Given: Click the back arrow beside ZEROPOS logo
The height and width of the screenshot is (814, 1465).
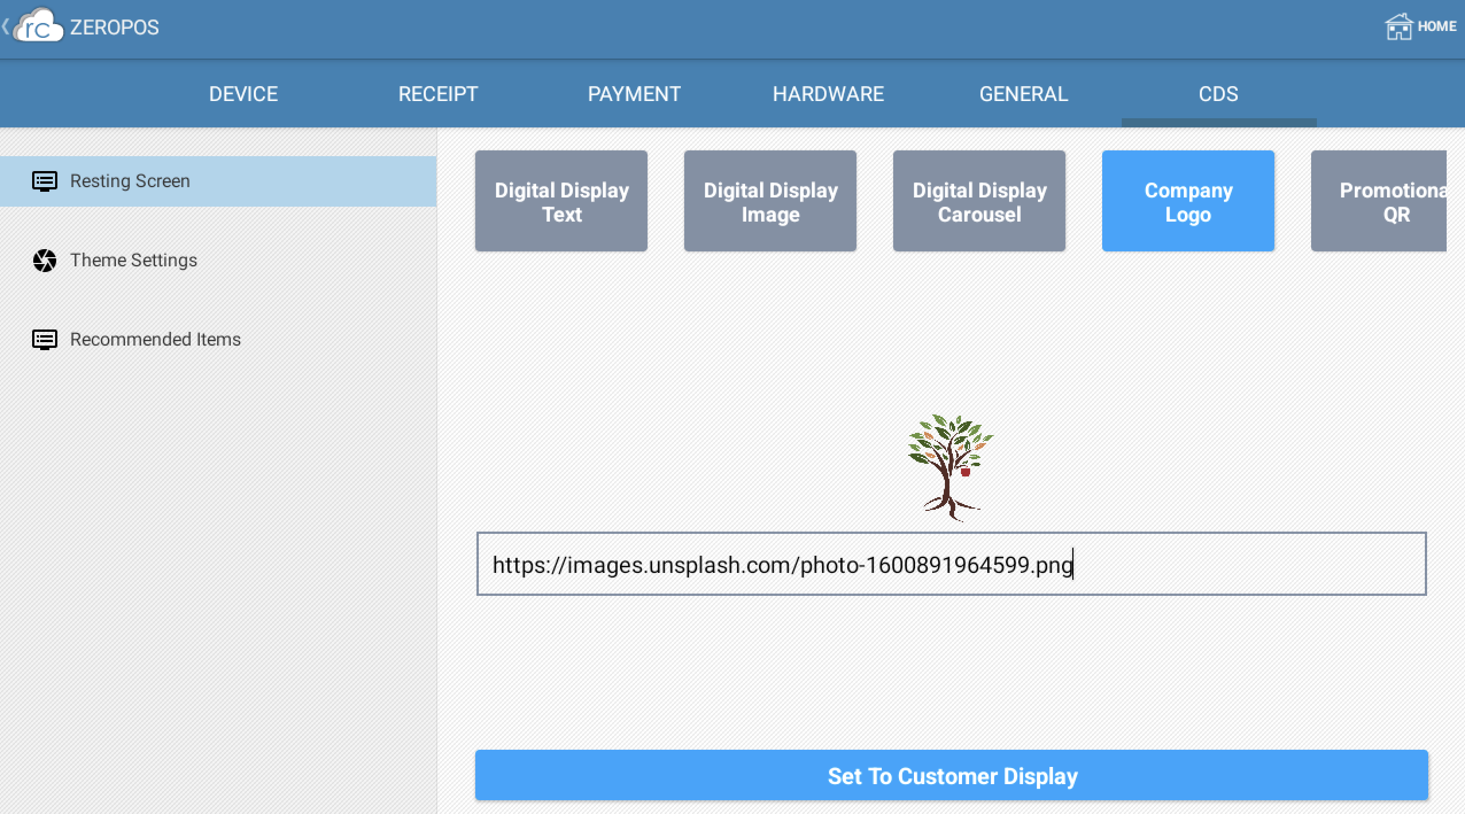Looking at the screenshot, I should click(6, 26).
